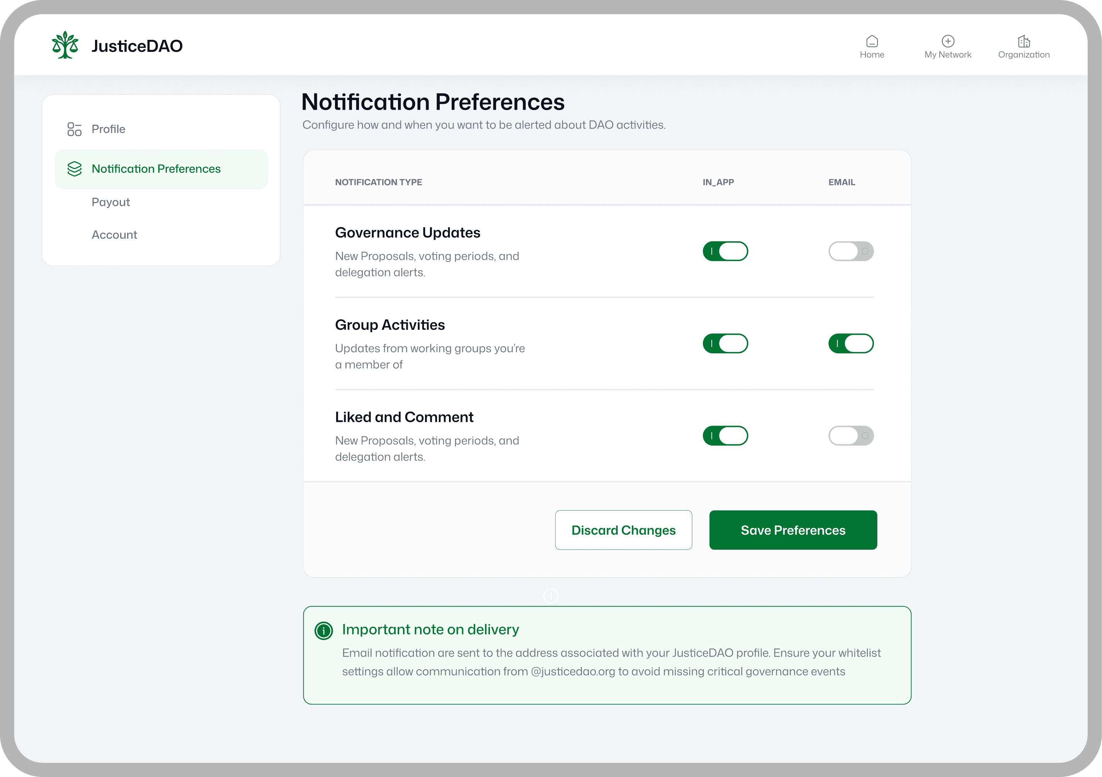
Task: Disable in-app Governance Updates toggle
Action: point(725,251)
